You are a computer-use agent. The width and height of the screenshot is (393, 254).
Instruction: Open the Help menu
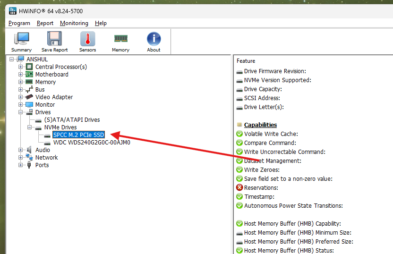tap(101, 23)
